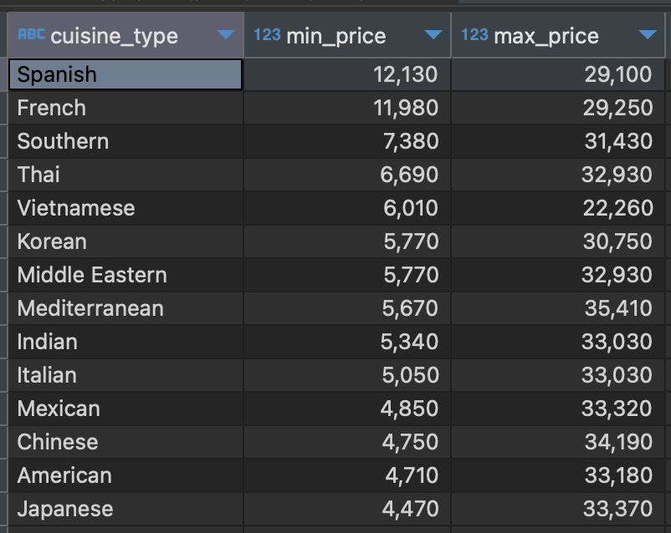Click Southern max price 31,430
The width and height of the screenshot is (671, 533).
(618, 141)
